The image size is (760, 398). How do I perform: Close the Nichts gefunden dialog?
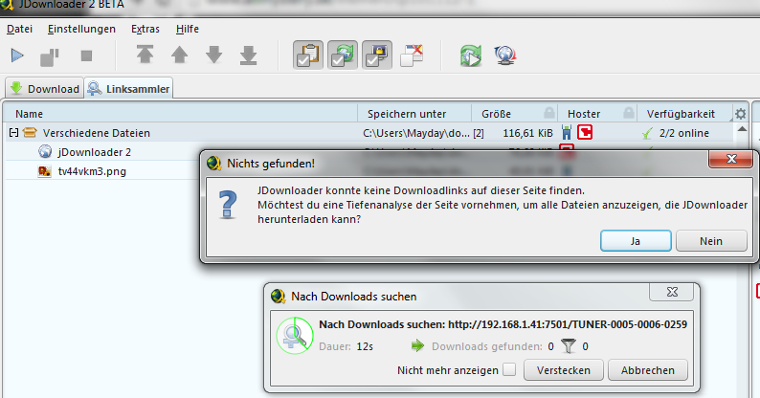(731, 159)
